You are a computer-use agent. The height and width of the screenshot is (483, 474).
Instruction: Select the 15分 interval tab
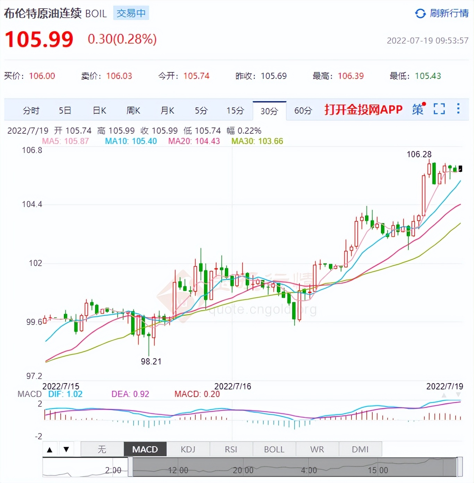coord(235,111)
